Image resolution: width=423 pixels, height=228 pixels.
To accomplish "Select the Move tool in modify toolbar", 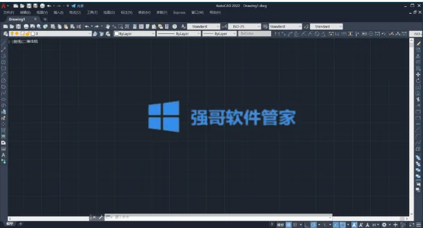I will (418, 74).
